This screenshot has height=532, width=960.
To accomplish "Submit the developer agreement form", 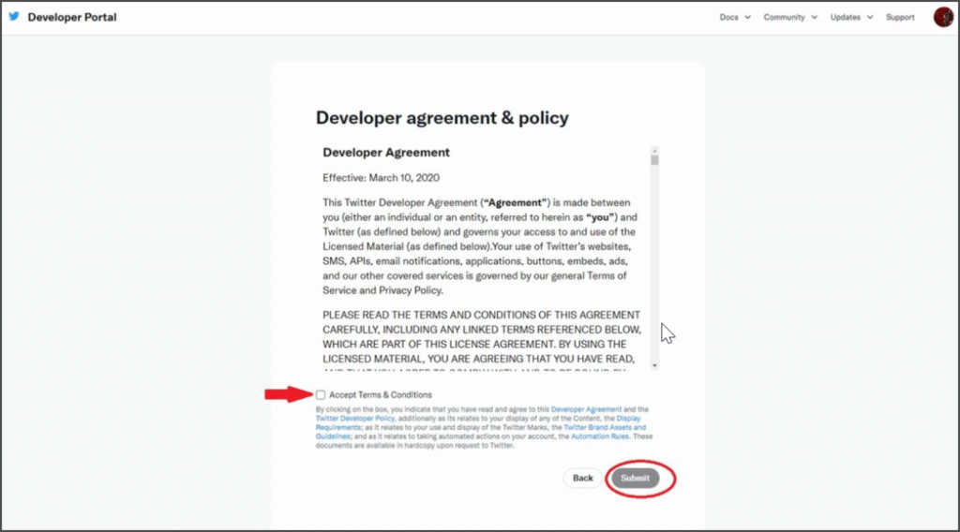I will point(635,479).
